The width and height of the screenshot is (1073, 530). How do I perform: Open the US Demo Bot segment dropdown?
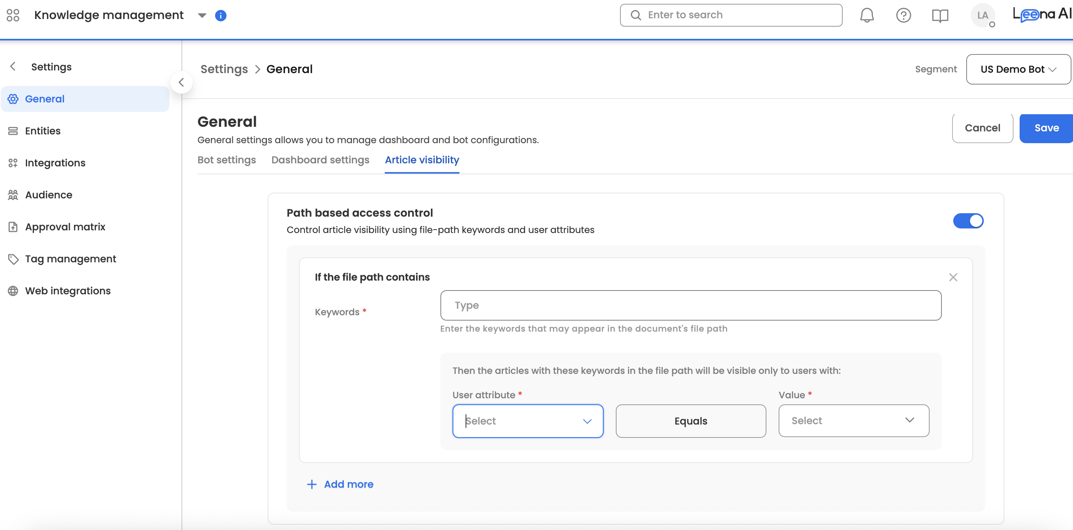[1018, 69]
